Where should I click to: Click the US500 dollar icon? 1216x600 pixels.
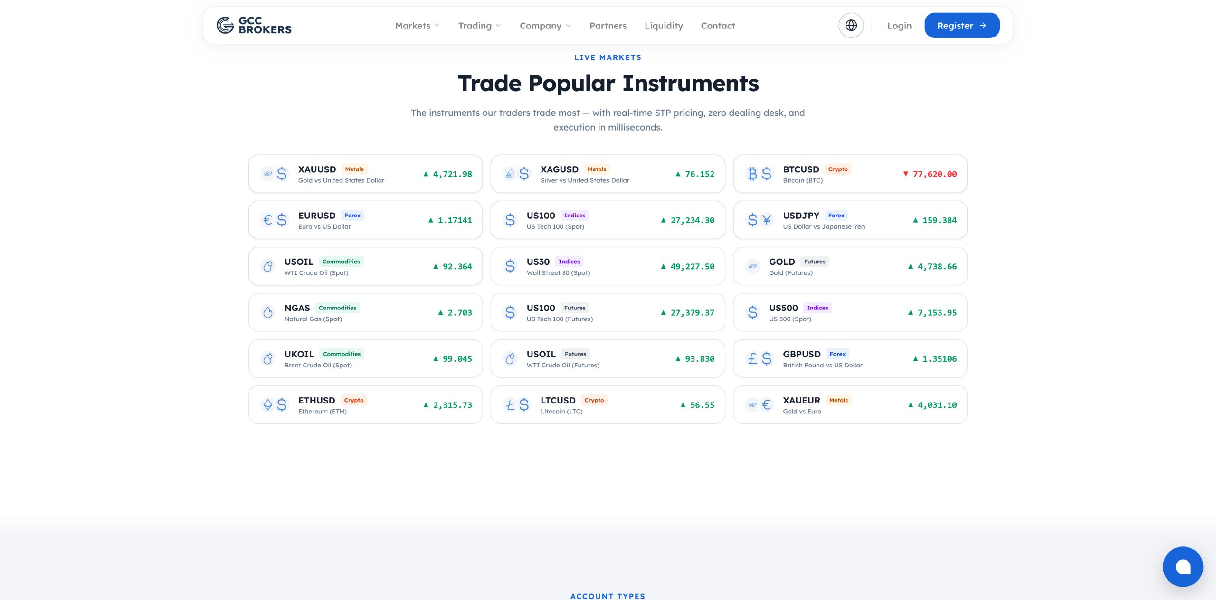point(752,312)
